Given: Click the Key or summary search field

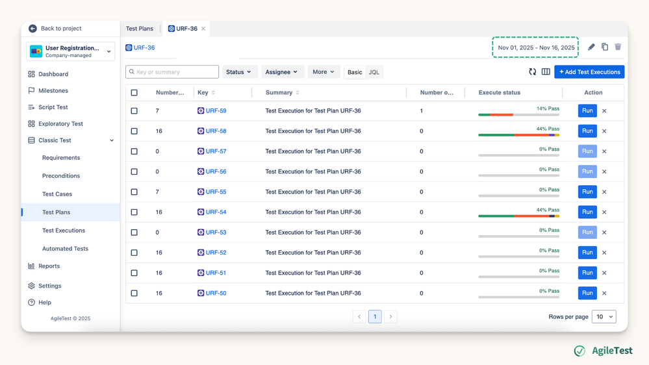Looking at the screenshot, I should (172, 72).
